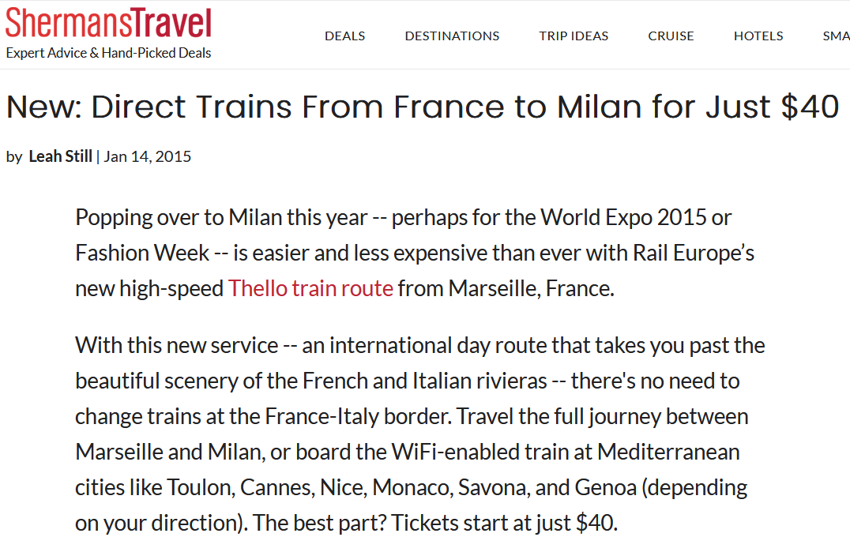Click the partially visible SMA nav item

836,36
